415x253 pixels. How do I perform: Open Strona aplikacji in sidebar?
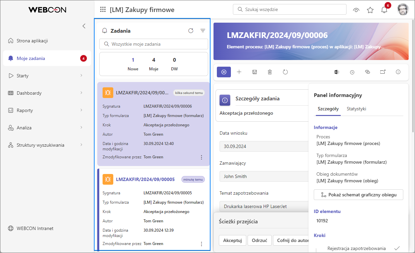click(x=32, y=41)
